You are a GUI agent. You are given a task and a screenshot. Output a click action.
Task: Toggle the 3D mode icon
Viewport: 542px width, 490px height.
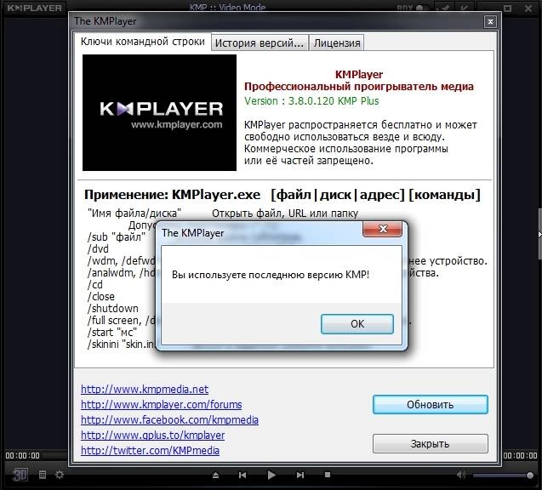pos(20,475)
